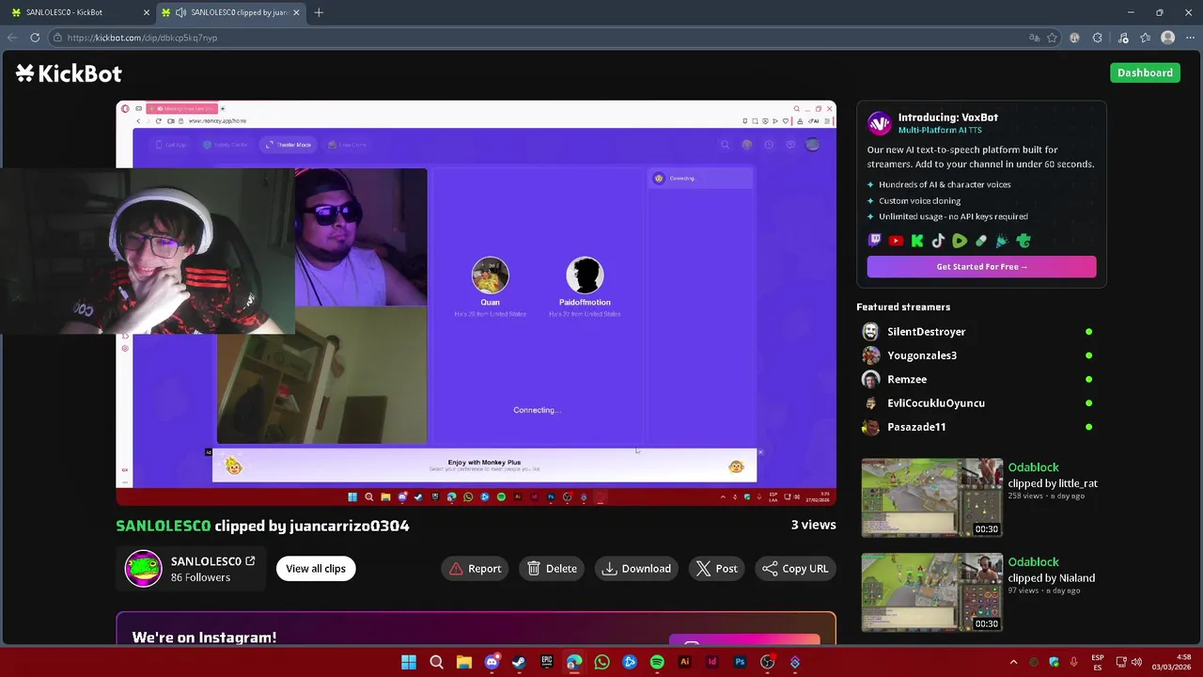Open Odablock clip by Nialand thumbnail
Image resolution: width=1203 pixels, height=677 pixels.
[932, 592]
